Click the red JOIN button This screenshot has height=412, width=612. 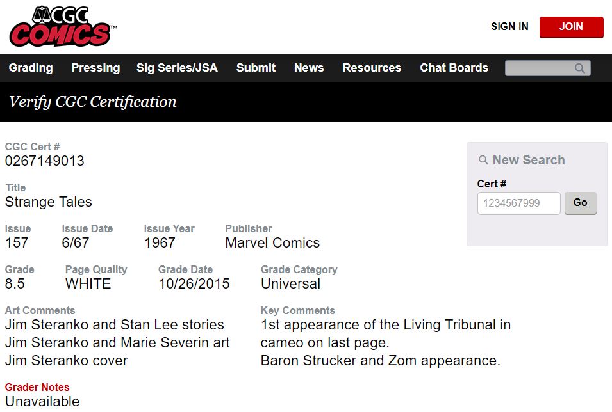572,27
